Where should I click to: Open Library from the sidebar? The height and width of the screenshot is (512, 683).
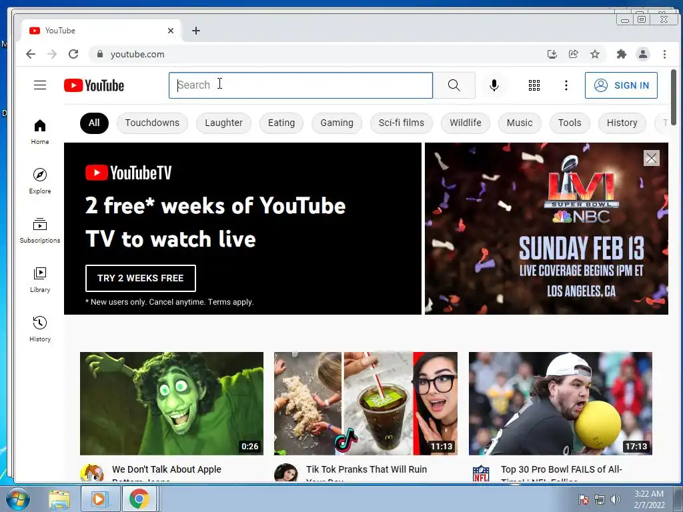click(x=40, y=279)
